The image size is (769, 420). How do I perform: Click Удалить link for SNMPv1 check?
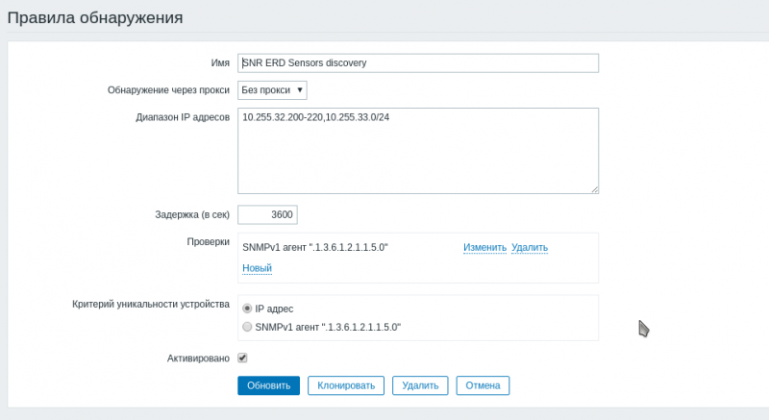(530, 248)
